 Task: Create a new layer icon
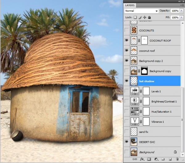(x=170, y=159)
